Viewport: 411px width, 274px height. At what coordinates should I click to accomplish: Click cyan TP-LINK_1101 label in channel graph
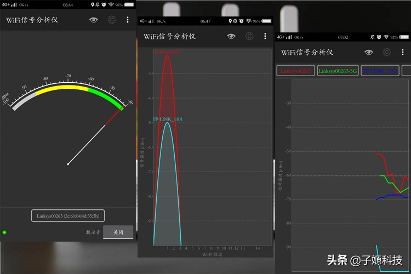pyautogui.click(x=168, y=119)
